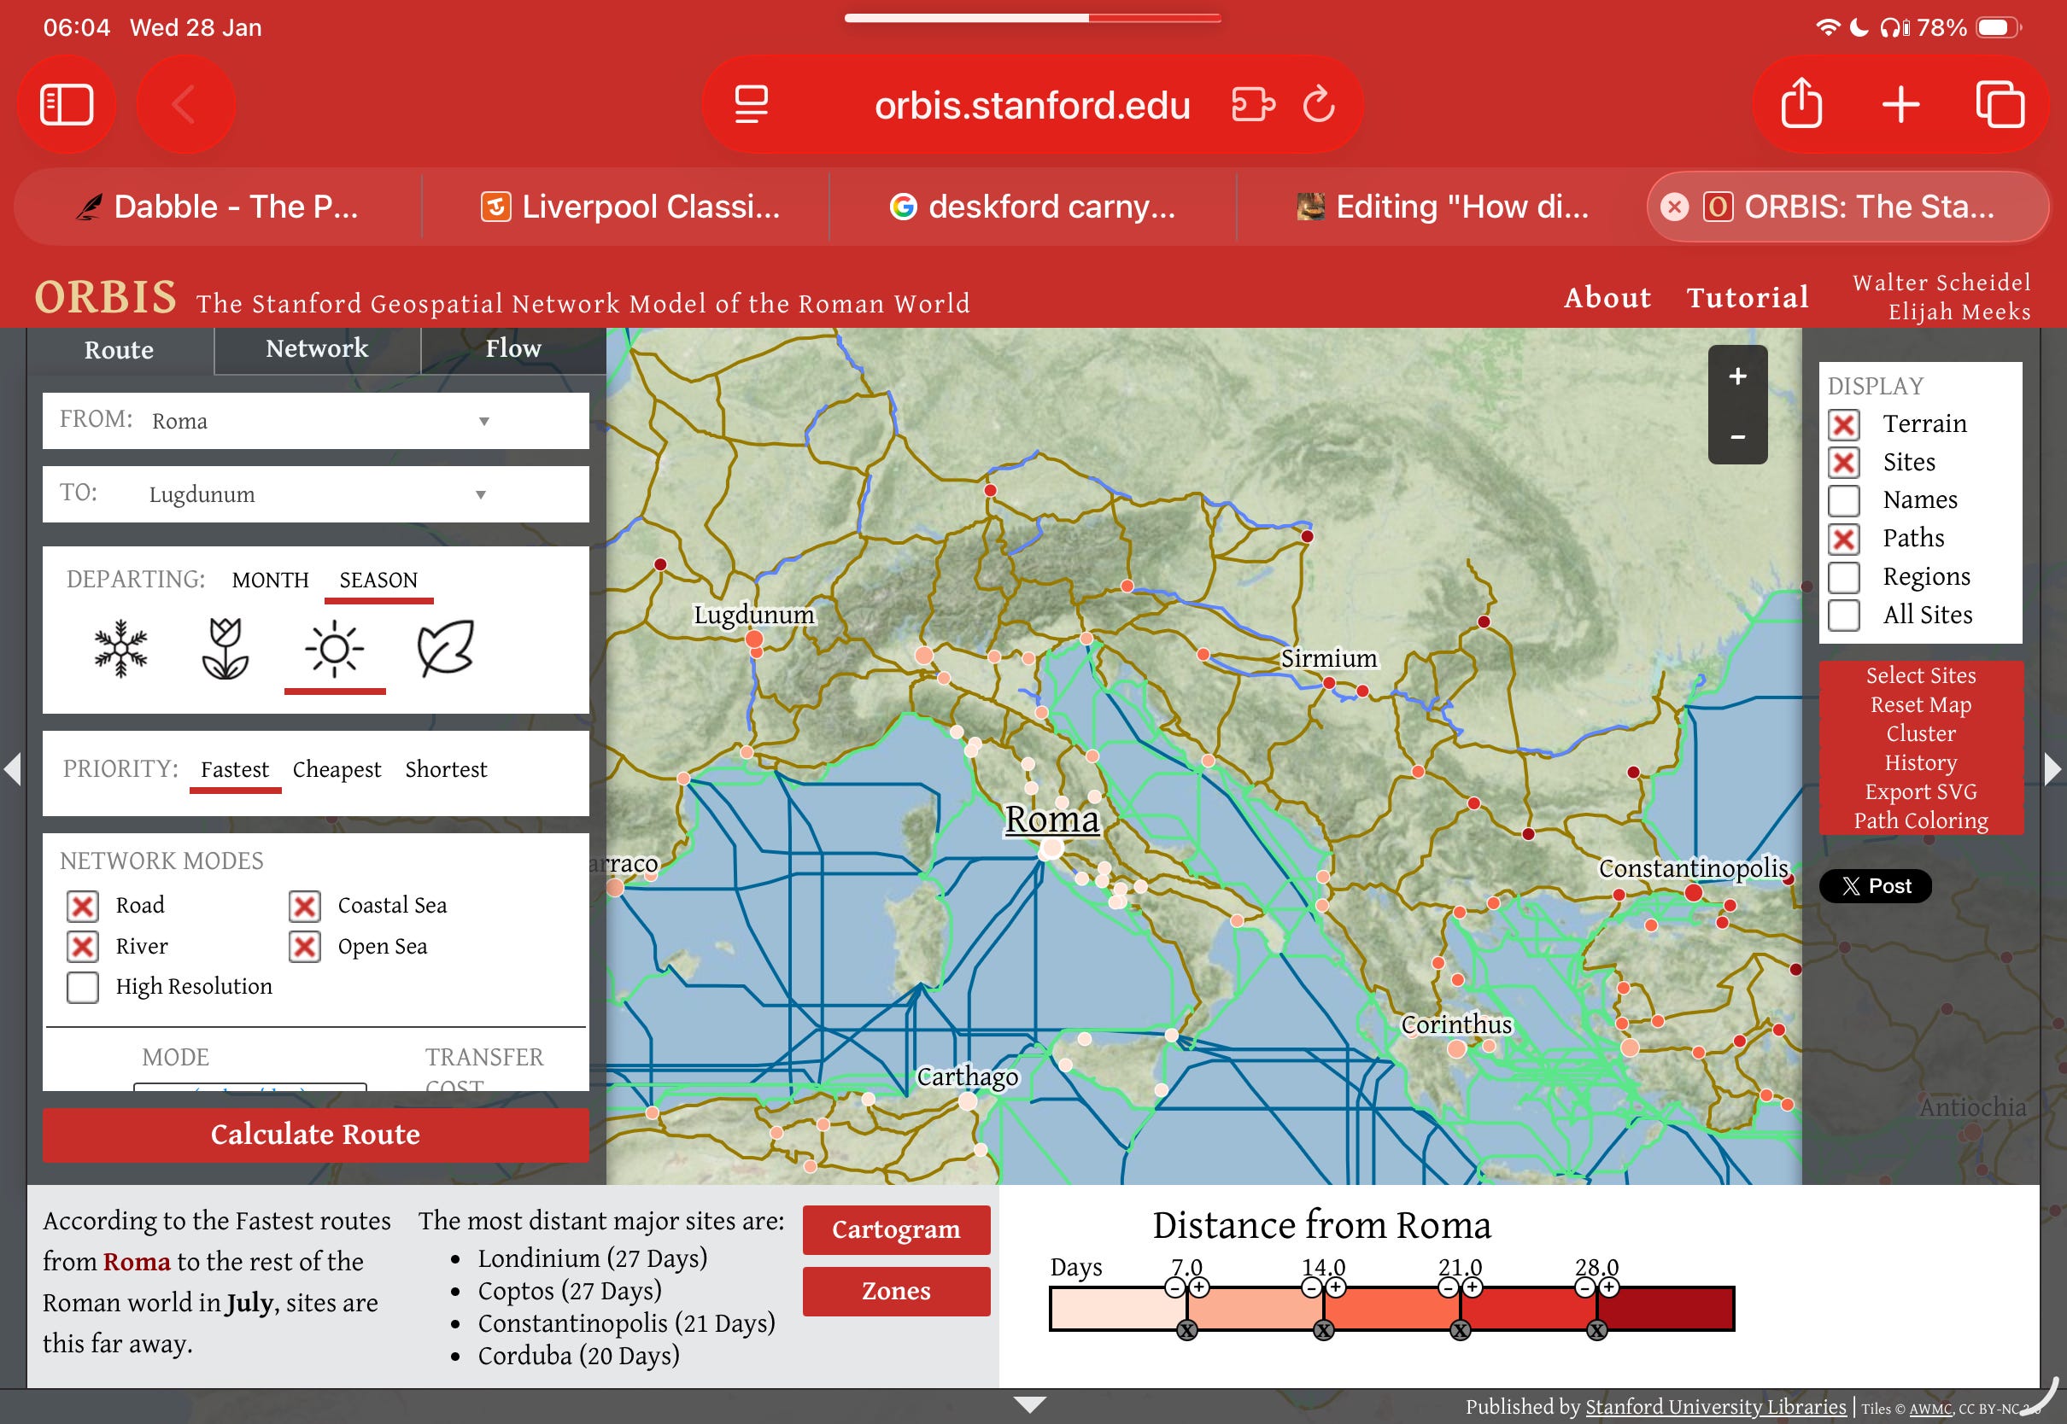Increase the 14.0 days threshold
2067x1424 pixels.
[x=1335, y=1287]
